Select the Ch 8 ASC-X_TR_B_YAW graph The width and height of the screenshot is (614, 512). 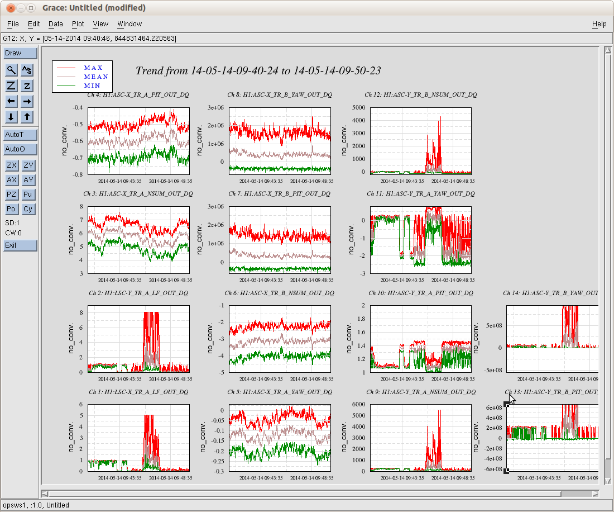click(x=280, y=141)
